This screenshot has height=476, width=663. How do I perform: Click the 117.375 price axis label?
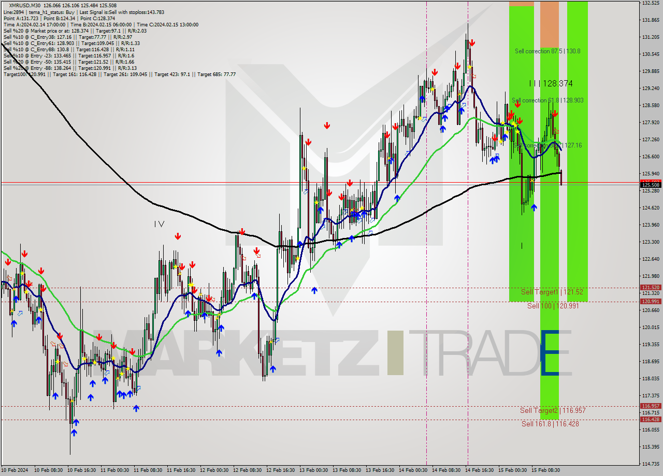click(x=651, y=396)
